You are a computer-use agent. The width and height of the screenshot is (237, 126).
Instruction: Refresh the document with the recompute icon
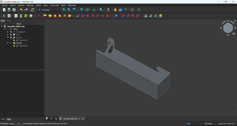point(33,10)
